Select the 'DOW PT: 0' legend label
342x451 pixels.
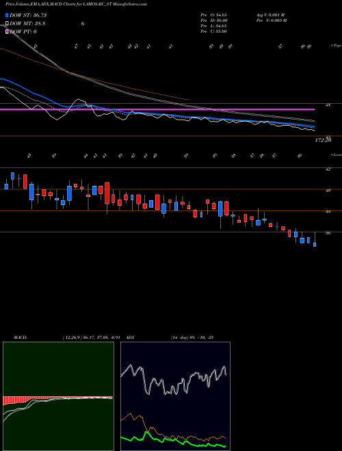click(x=23, y=31)
